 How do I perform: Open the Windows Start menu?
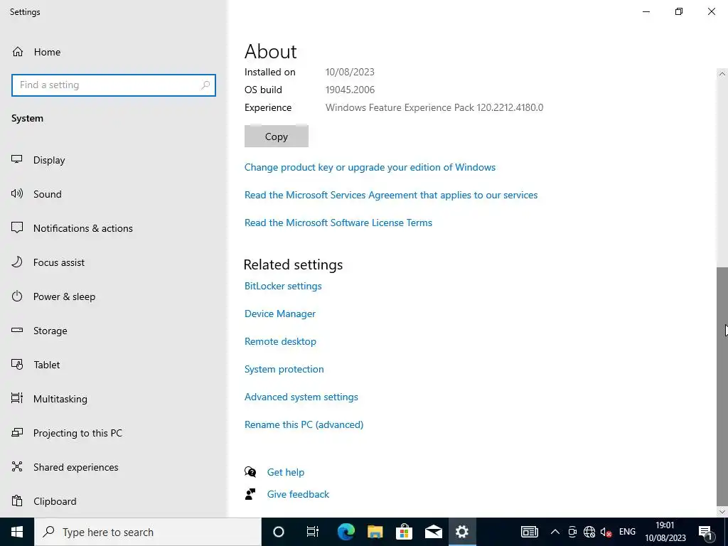pos(17,532)
